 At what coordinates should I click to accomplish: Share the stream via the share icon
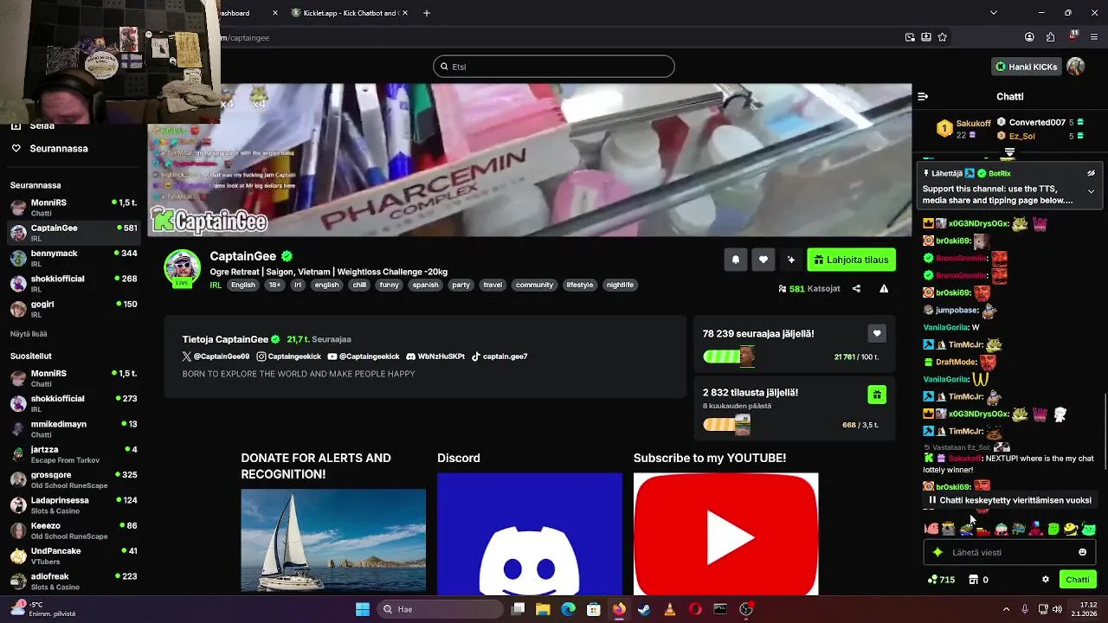tap(856, 289)
